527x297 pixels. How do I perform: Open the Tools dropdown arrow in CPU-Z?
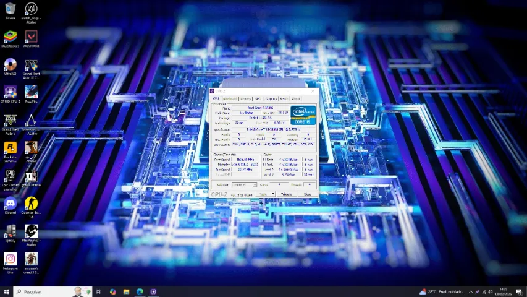[273, 194]
